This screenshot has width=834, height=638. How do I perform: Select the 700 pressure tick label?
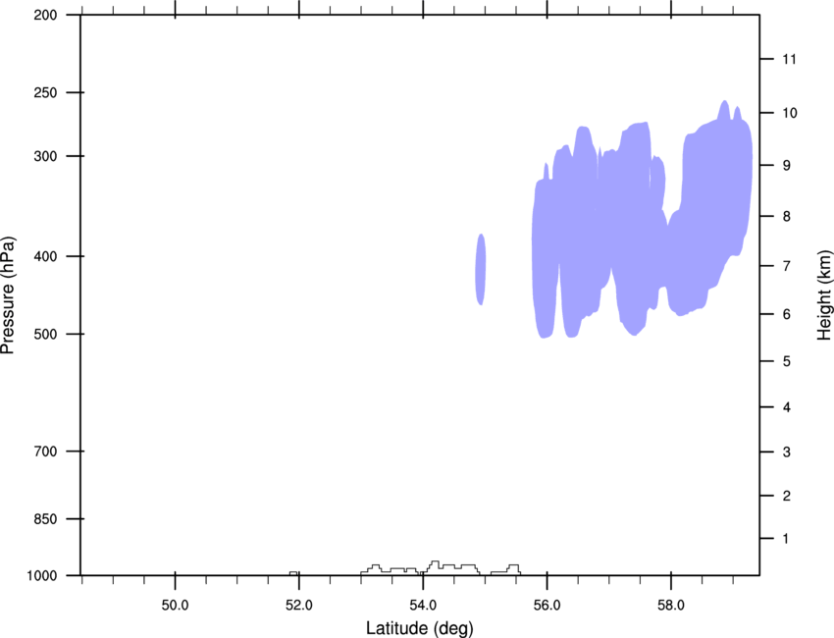45,452
